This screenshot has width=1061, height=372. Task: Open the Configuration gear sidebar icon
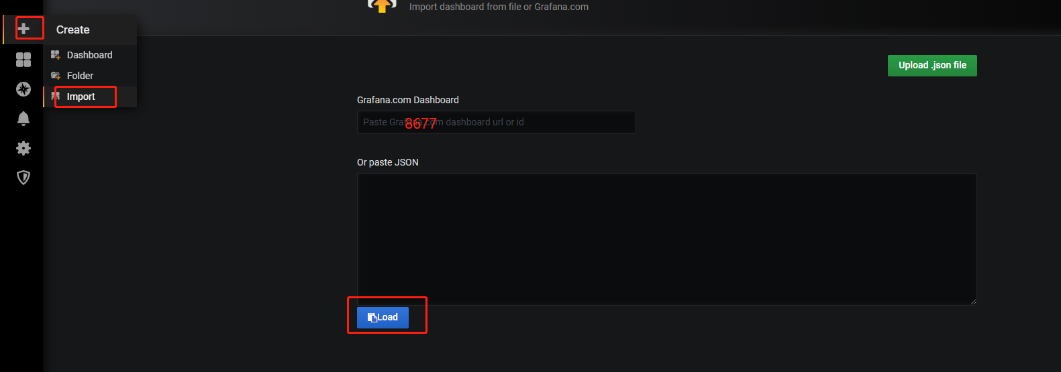[x=23, y=148]
